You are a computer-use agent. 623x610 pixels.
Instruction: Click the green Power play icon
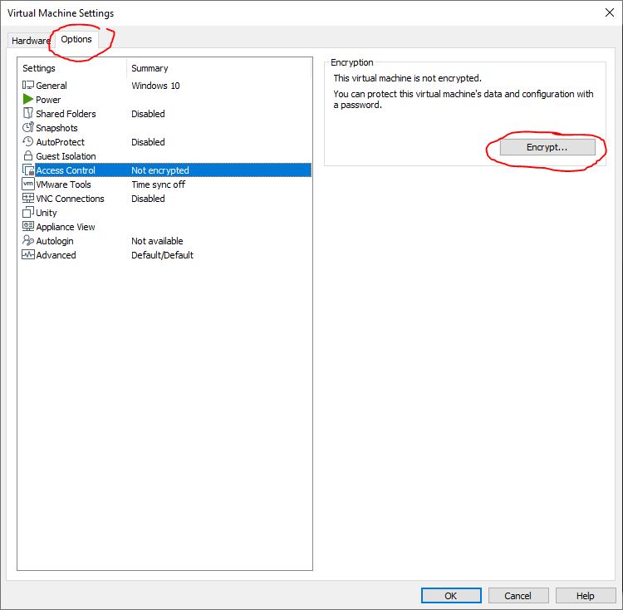coord(27,99)
